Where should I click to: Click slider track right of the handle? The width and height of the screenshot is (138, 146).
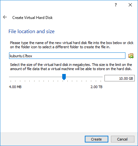pyautogui.click(x=84, y=77)
